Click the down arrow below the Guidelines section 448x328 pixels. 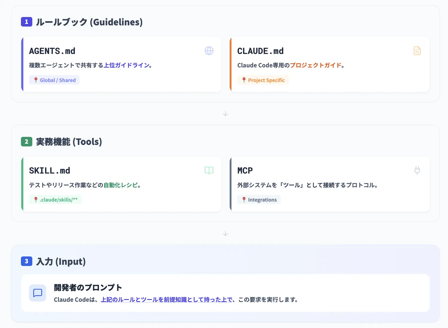pos(225,114)
